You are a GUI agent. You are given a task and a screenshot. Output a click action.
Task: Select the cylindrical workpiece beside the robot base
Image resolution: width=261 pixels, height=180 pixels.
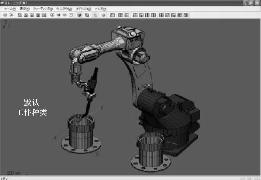coord(151,152)
